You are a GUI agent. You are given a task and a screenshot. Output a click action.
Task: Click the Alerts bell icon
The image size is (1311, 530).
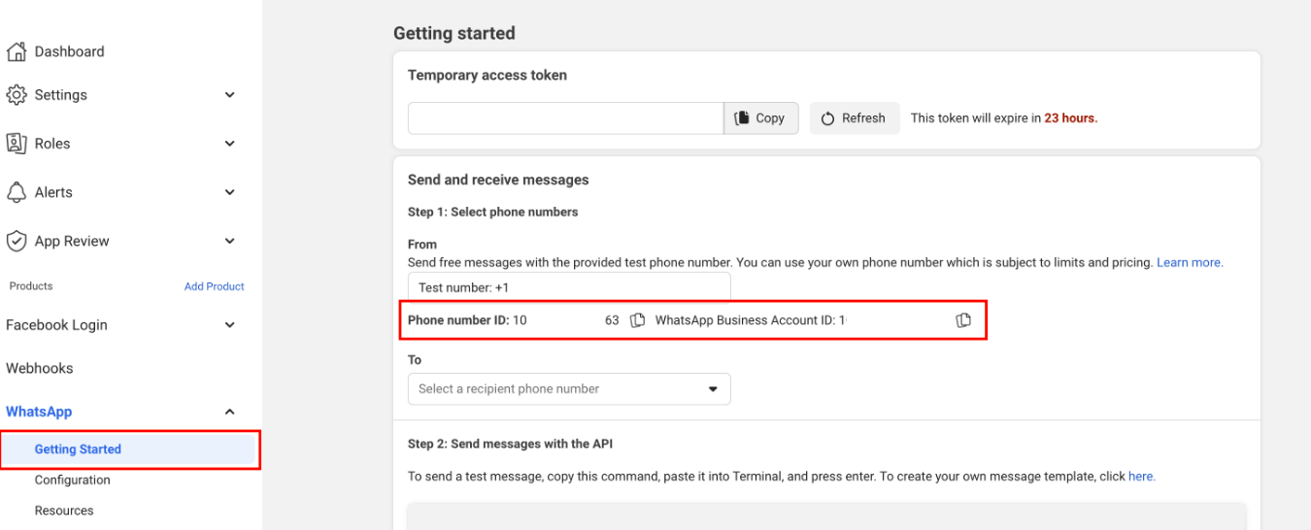(16, 192)
